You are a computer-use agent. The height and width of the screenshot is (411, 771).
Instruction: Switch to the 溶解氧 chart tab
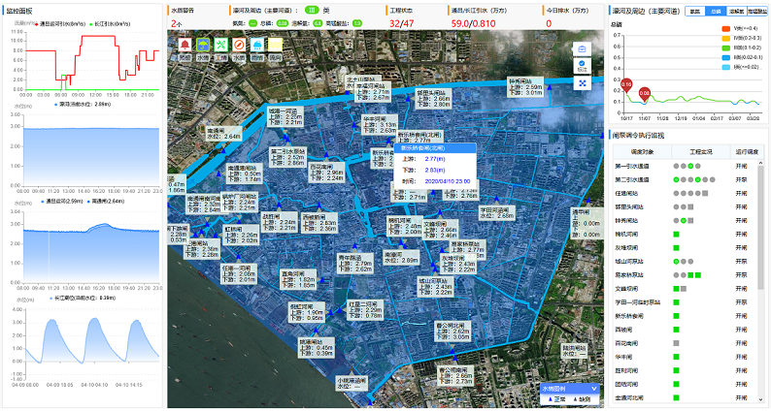[738, 12]
